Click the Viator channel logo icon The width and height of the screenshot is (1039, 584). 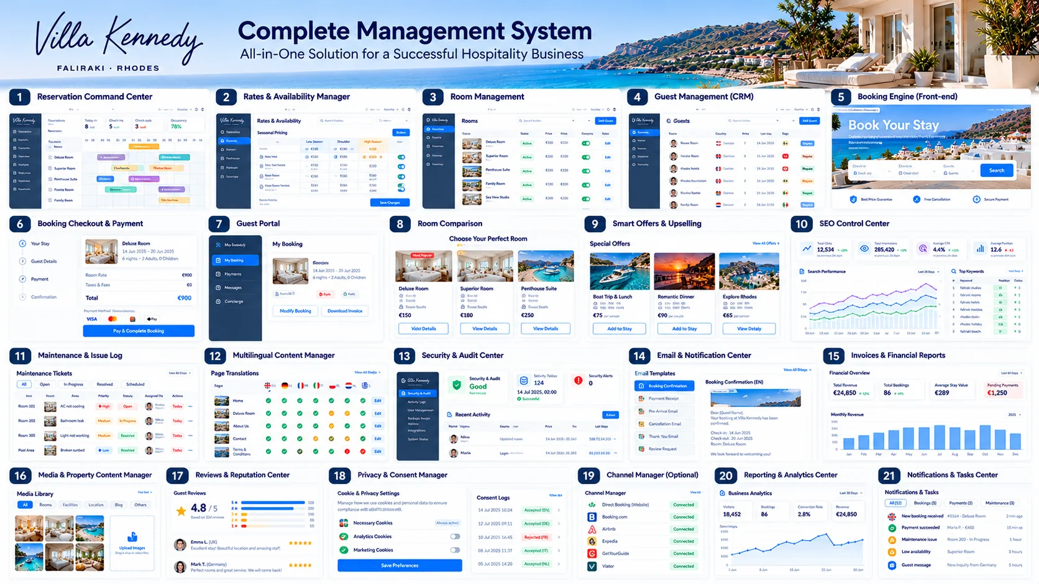(592, 566)
